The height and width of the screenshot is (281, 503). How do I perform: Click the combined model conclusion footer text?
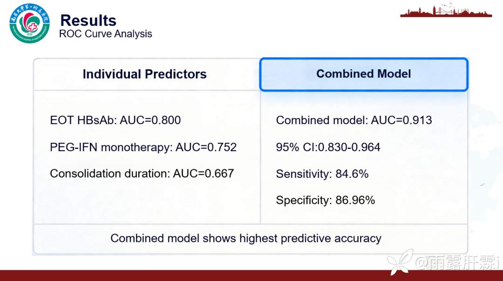coord(246,238)
